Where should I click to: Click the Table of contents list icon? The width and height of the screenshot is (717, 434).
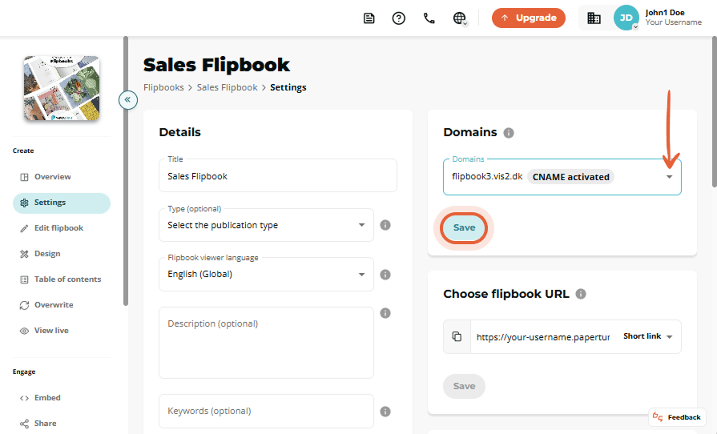[x=24, y=279]
